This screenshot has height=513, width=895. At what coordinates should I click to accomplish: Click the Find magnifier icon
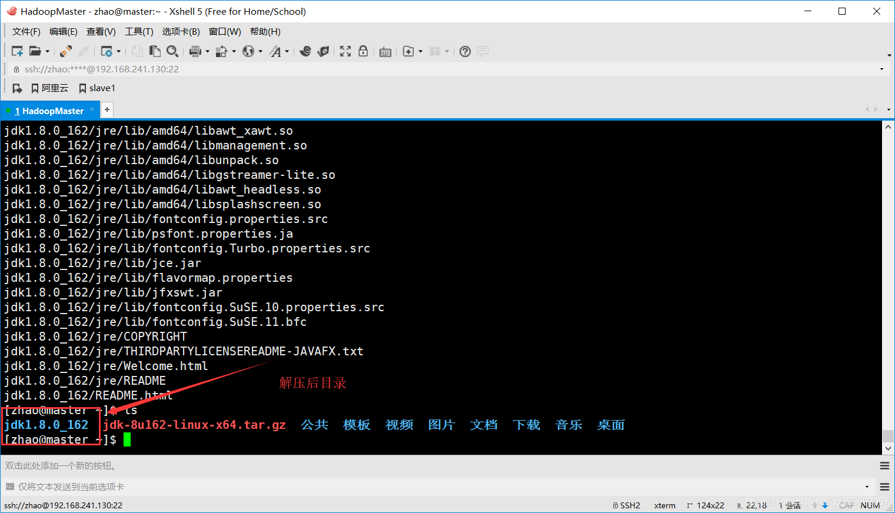(x=172, y=51)
